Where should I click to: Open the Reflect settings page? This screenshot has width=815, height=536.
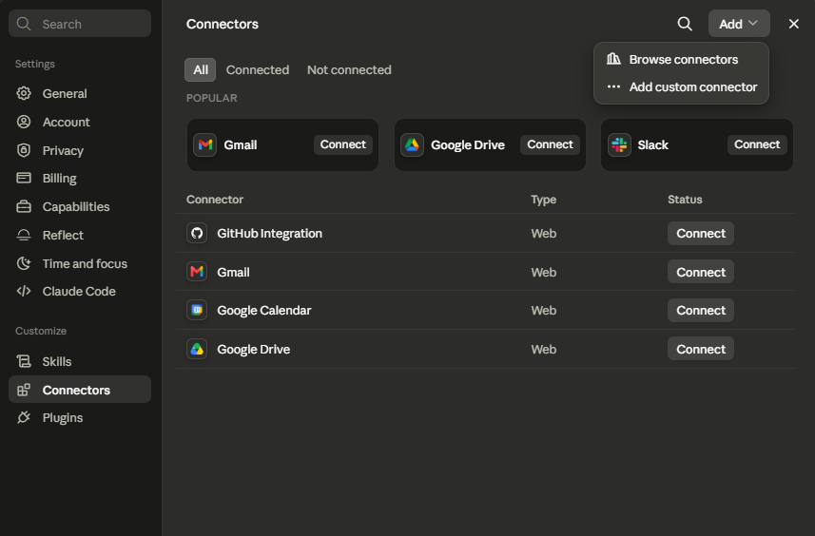coord(80,236)
